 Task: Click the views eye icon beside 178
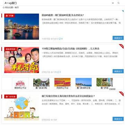click(52, 72)
